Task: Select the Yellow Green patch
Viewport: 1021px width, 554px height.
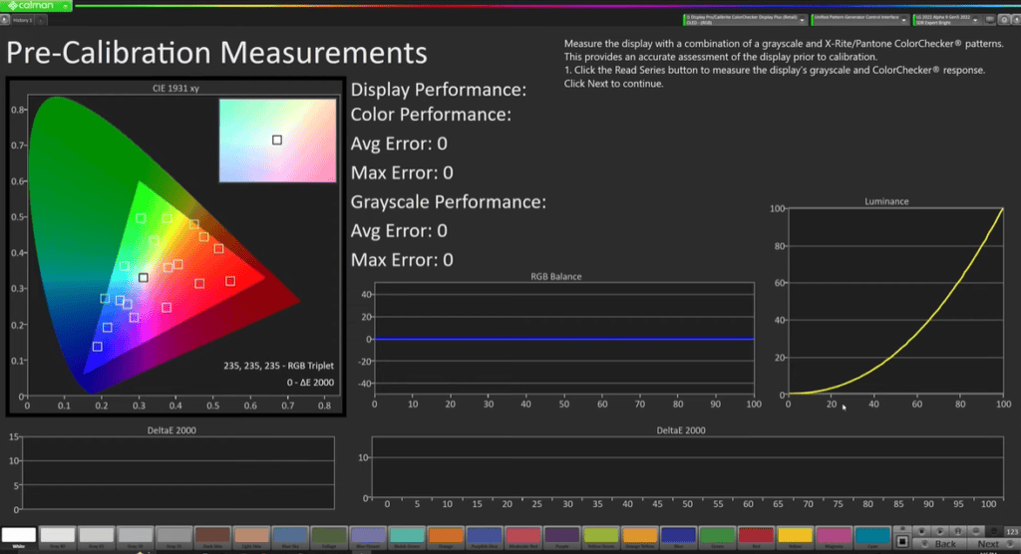Action: (601, 537)
